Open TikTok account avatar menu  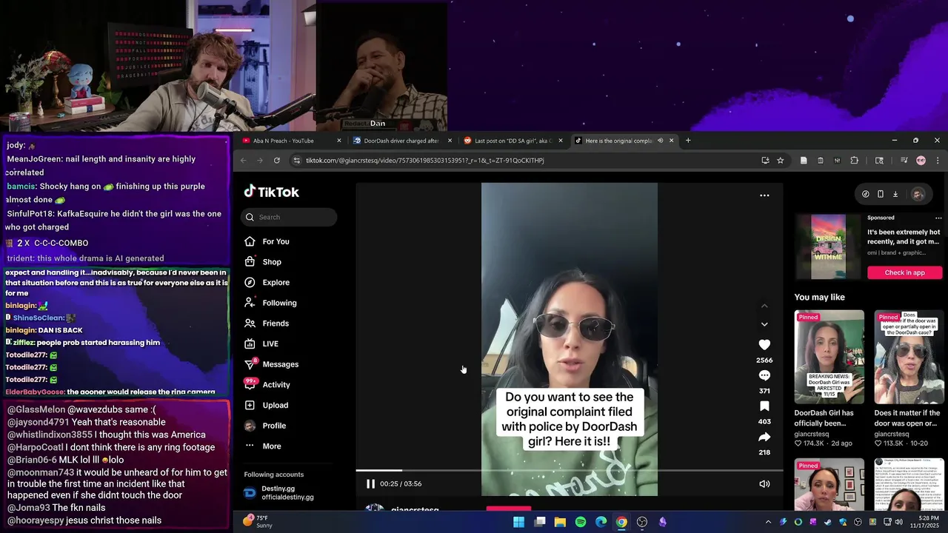point(918,194)
